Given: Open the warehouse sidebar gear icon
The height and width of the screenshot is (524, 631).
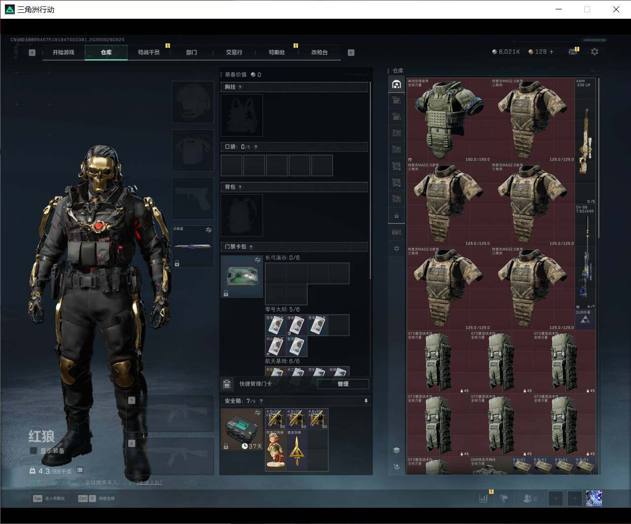Looking at the screenshot, I should point(397,249).
